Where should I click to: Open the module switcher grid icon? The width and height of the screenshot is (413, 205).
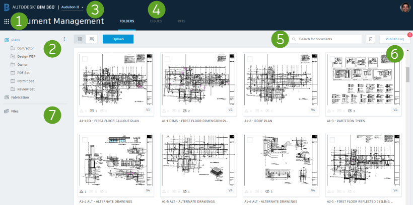7,22
